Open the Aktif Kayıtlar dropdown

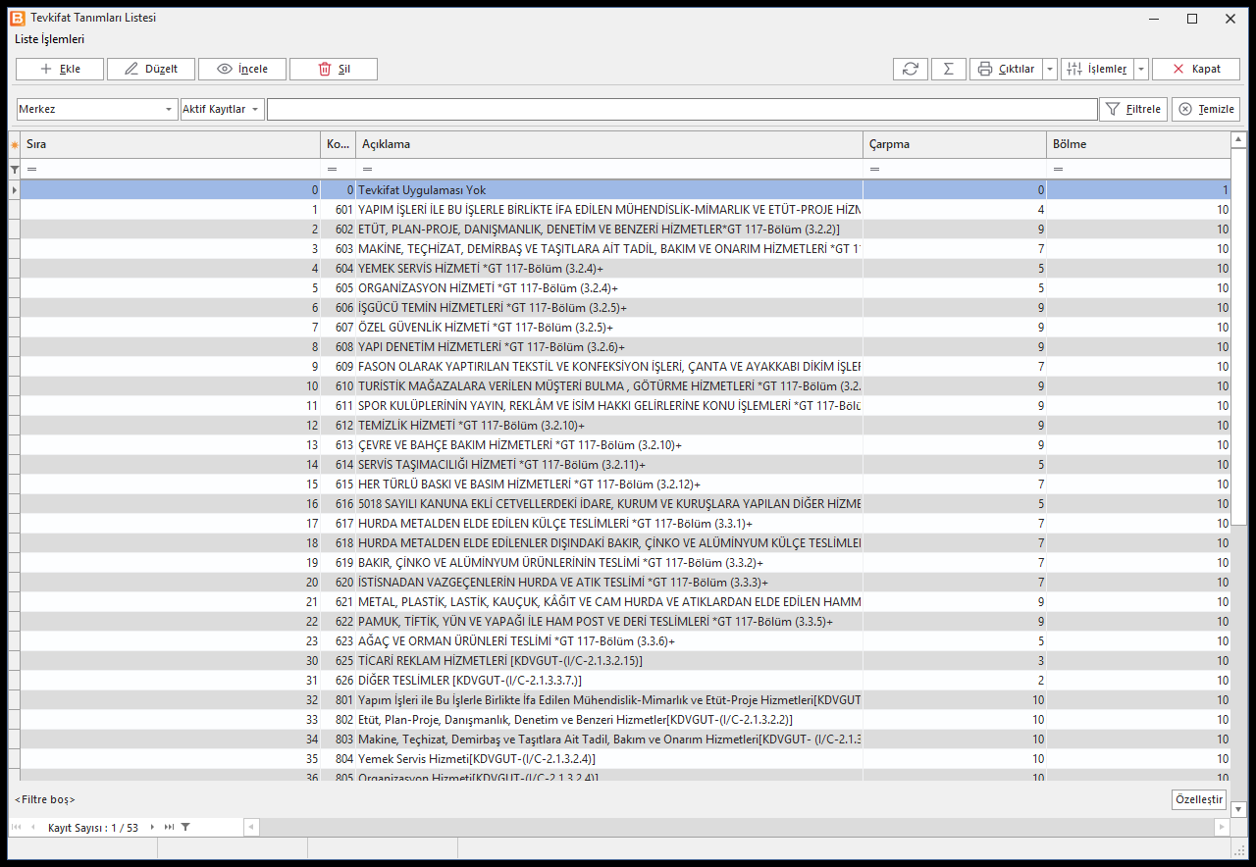(223, 109)
